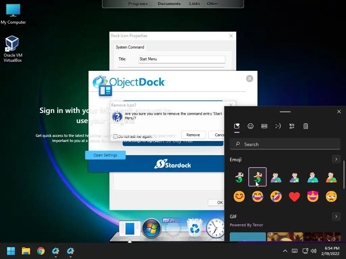Open File Explorer from the taskbar
Viewport: 346px width, 259px height.
[26, 251]
